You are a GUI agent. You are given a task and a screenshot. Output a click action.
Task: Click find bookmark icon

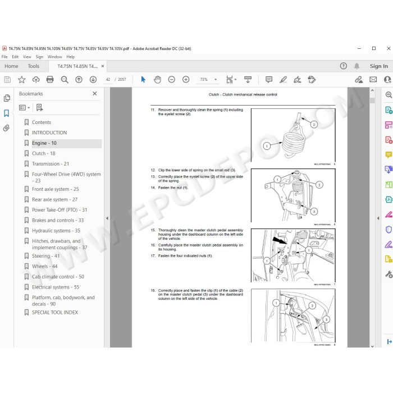[40, 108]
